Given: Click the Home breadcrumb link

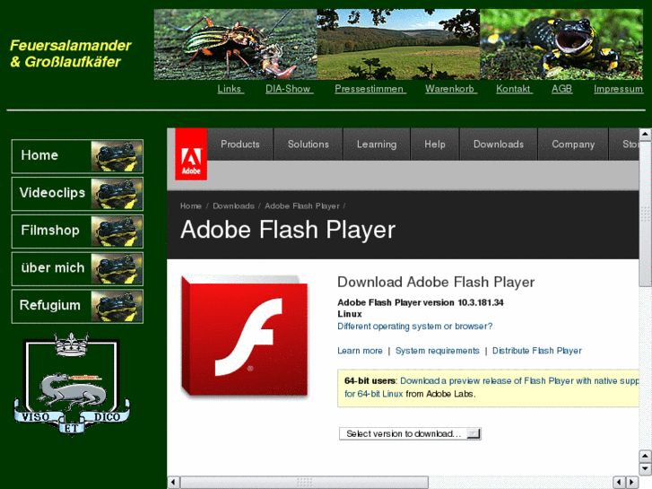Looking at the screenshot, I should [x=191, y=206].
